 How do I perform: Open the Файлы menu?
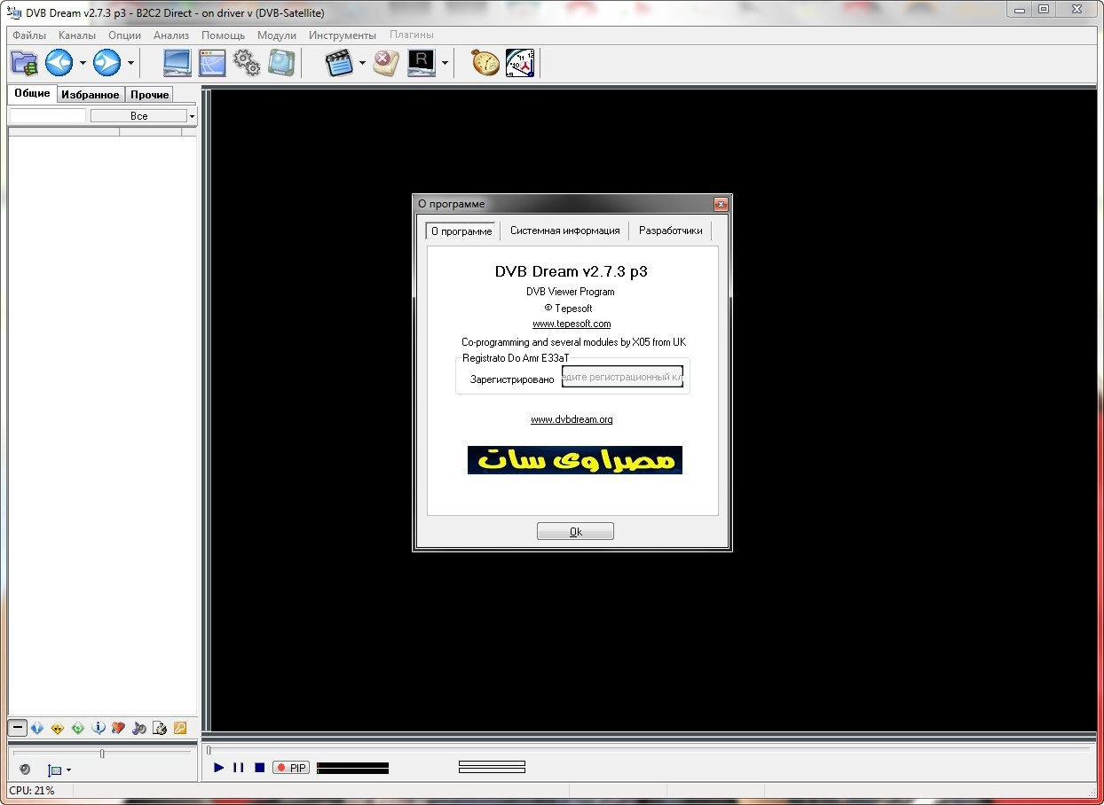tap(30, 35)
